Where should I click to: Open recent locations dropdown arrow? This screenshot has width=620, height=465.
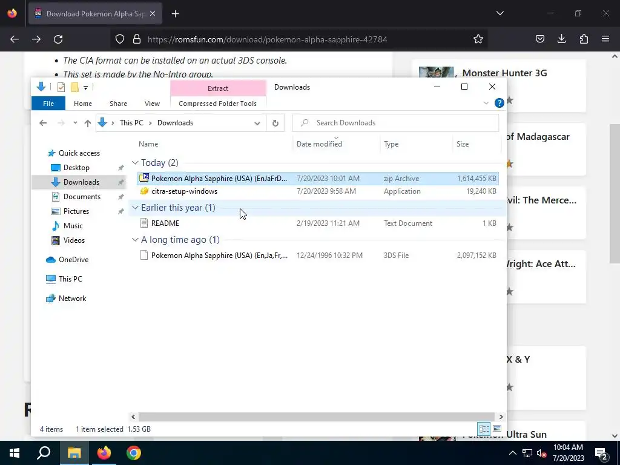click(75, 123)
